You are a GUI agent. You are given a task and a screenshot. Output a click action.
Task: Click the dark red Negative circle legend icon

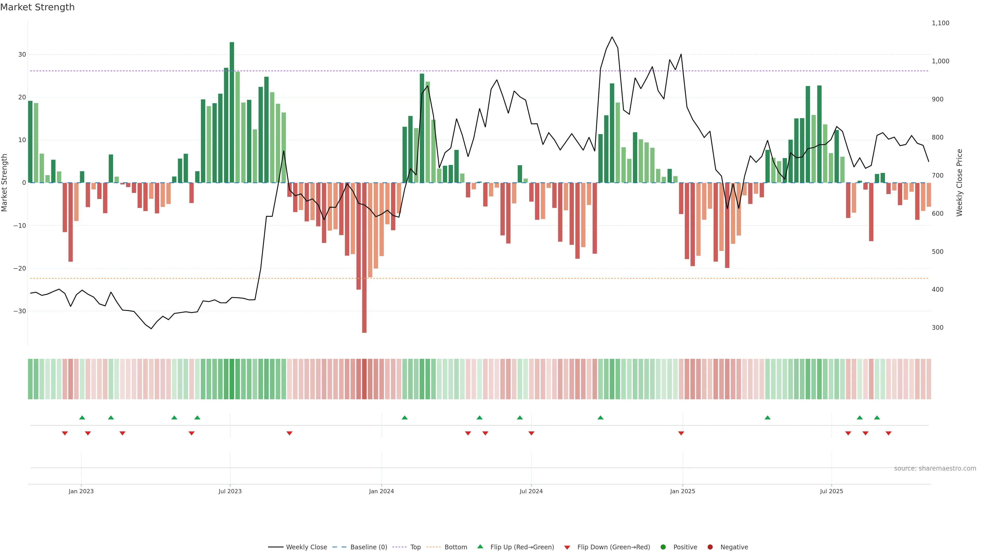[710, 547]
